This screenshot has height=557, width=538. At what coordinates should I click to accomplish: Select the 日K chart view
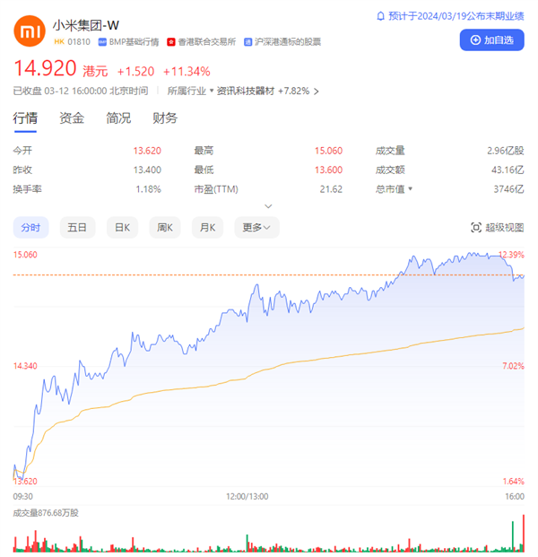pos(122,227)
